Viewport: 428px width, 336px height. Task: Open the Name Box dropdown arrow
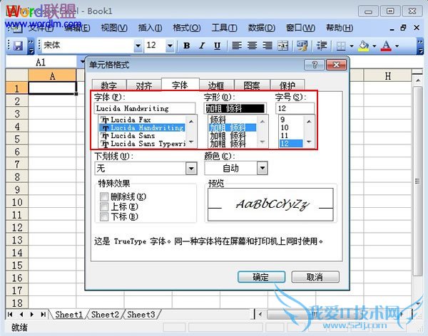82,63
